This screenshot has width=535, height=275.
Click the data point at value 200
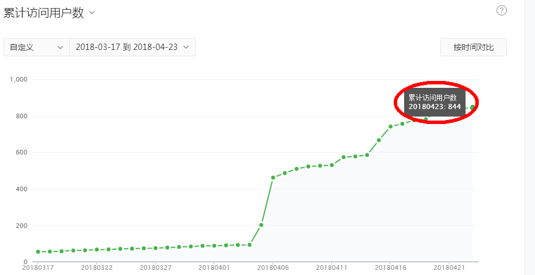(261, 225)
